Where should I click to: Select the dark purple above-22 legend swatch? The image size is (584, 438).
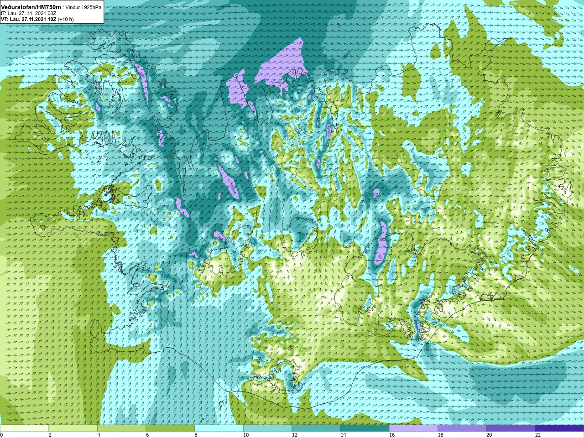coord(559,428)
